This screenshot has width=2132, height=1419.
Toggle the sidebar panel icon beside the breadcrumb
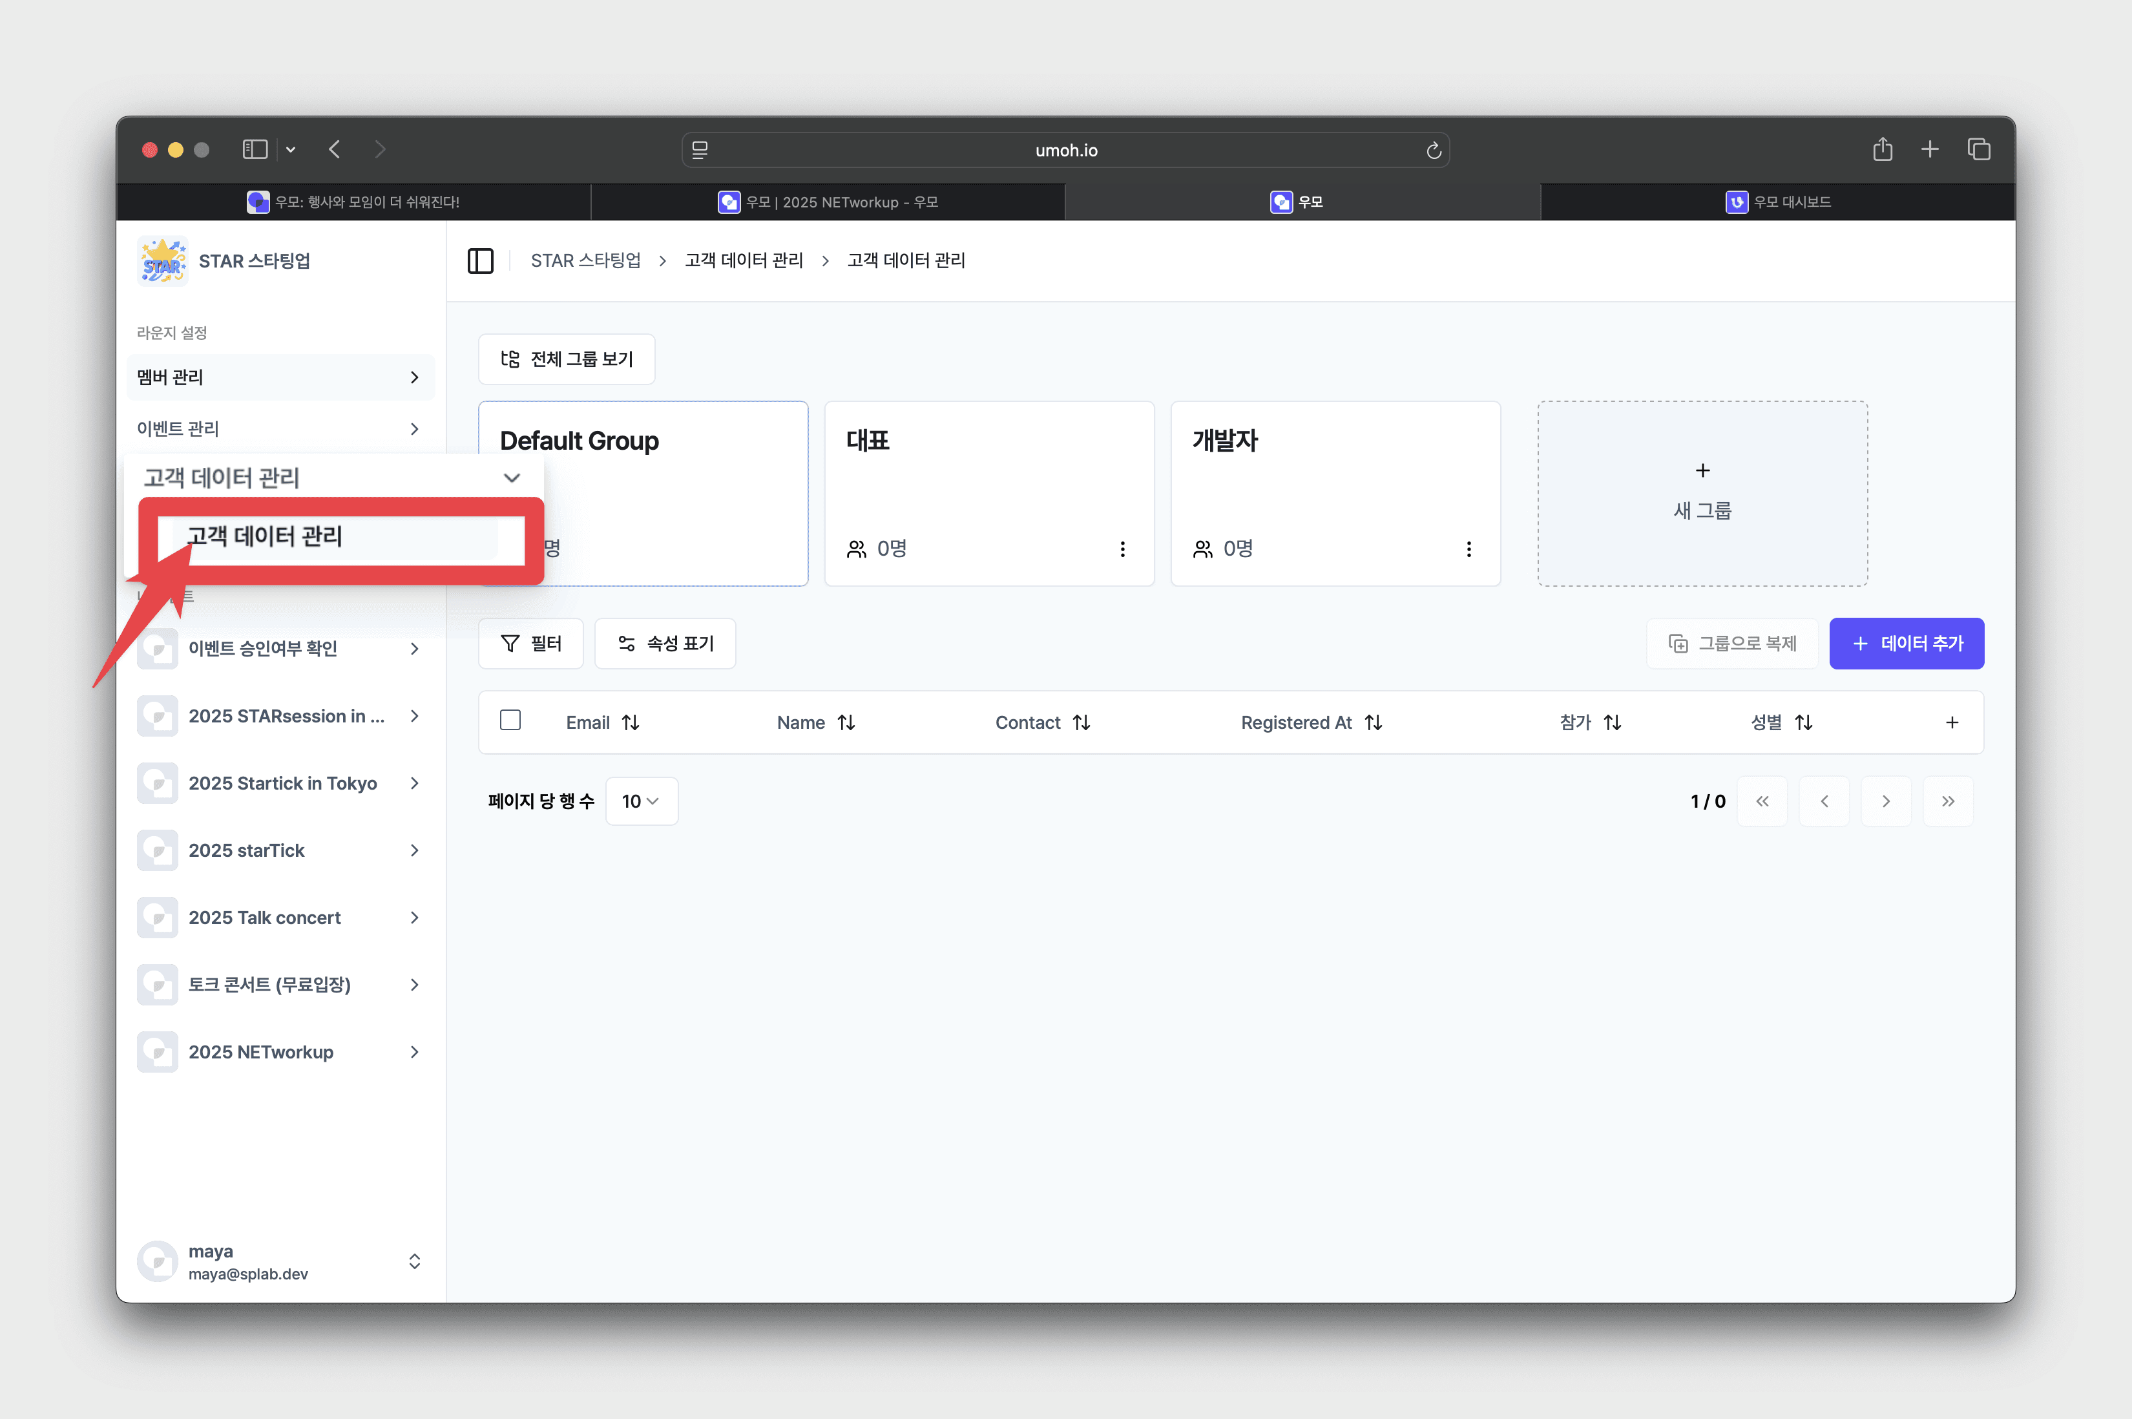[x=480, y=260]
